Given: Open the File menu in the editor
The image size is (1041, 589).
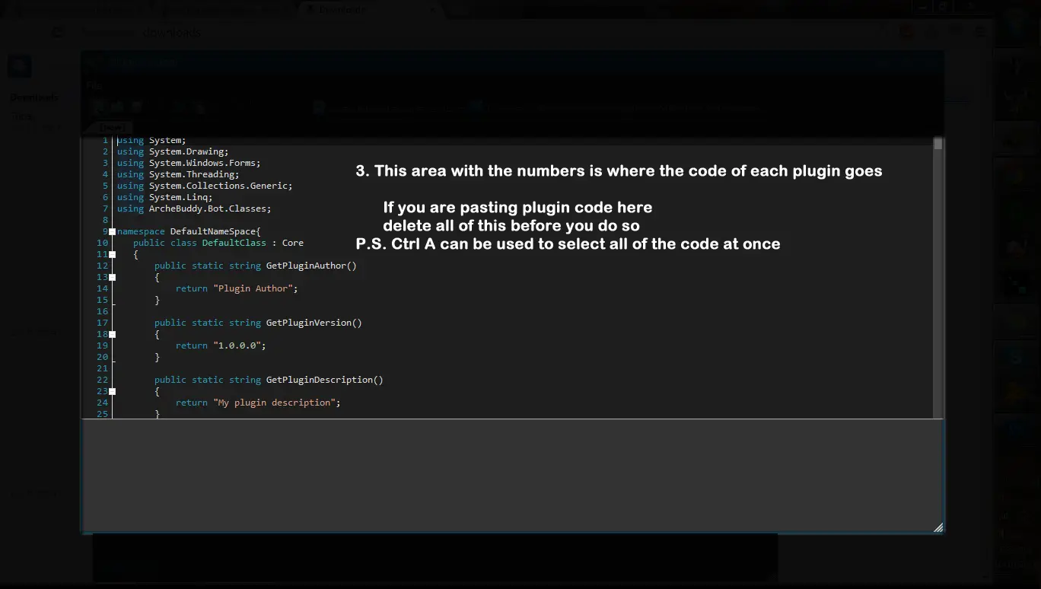Looking at the screenshot, I should click(x=94, y=86).
